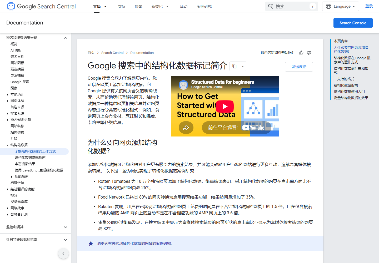Screen dimensions: 379x263
Task: Open the 博客 nav tab
Action: [138, 6]
